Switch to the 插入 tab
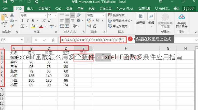 [30, 9]
